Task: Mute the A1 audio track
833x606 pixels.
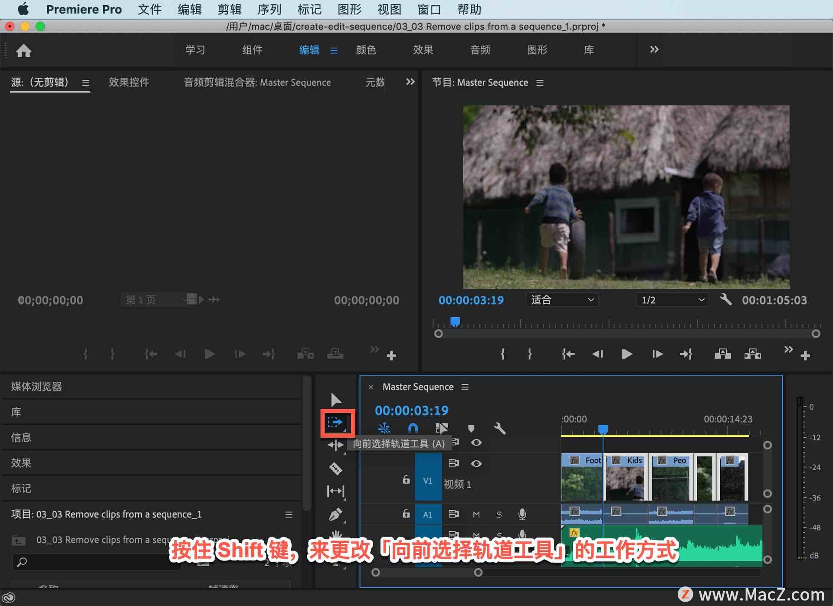Action: coord(476,514)
